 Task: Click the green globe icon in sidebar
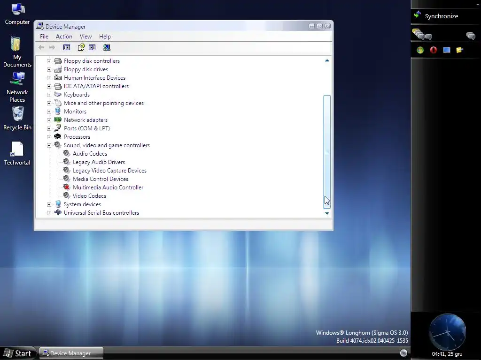420,50
